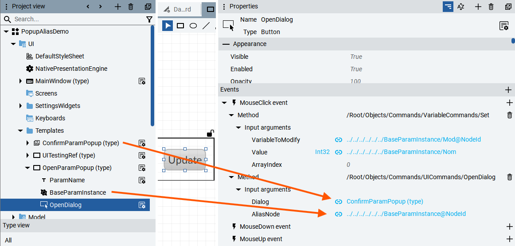Open ConfirmParamPopup (type) settings icon
Image resolution: width=515 pixels, height=246 pixels.
[x=142, y=143]
